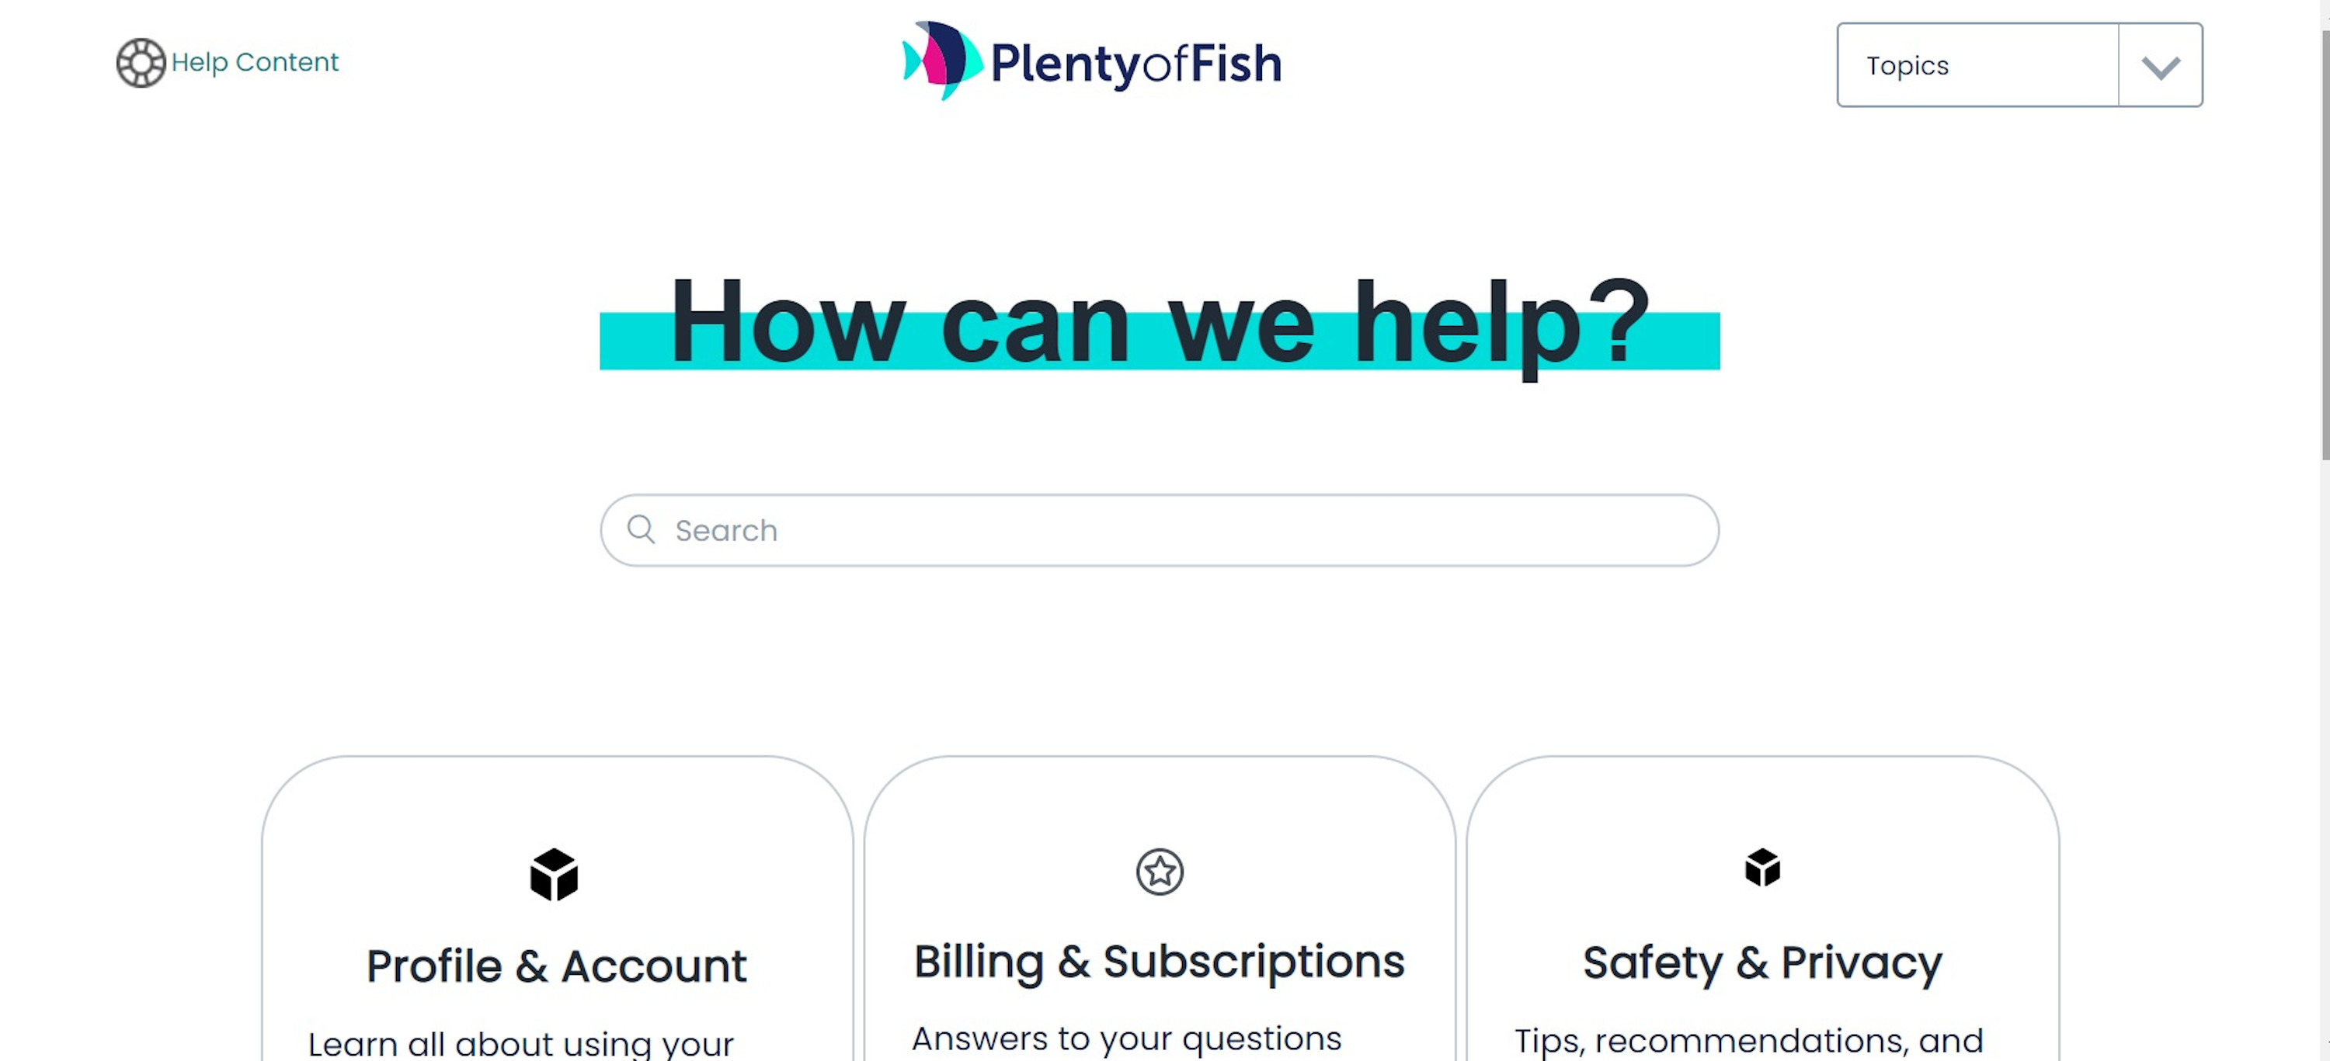Click the lifebuoy Help Content icon
This screenshot has width=2330, height=1061.
click(141, 62)
